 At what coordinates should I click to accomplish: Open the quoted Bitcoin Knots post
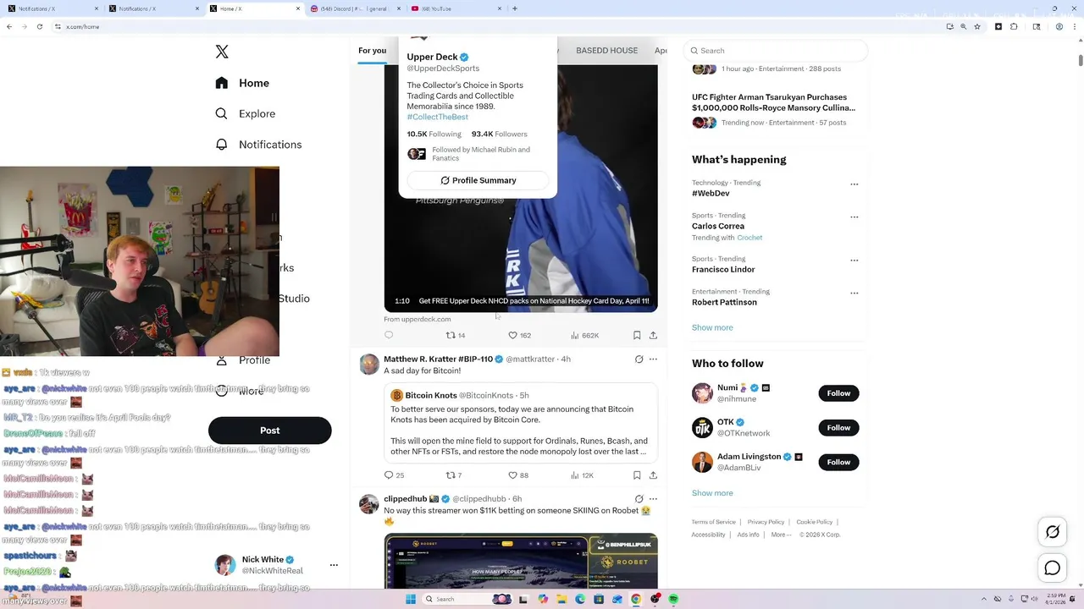pos(520,423)
